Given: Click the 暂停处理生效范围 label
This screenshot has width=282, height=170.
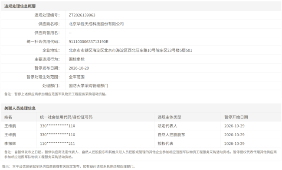Looking at the screenshot, I should coord(43,77).
